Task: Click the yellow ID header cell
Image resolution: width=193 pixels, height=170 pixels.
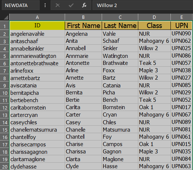Action: click(x=37, y=25)
